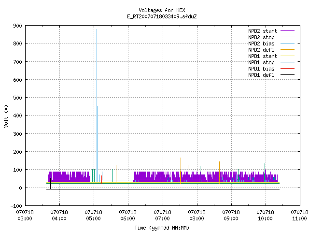Click the x-axis tick label 070718 07:00
This screenshot has height=232, width=309.
pos(162,216)
